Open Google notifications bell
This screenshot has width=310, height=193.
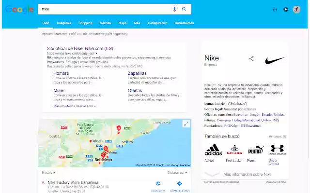[x=286, y=10]
